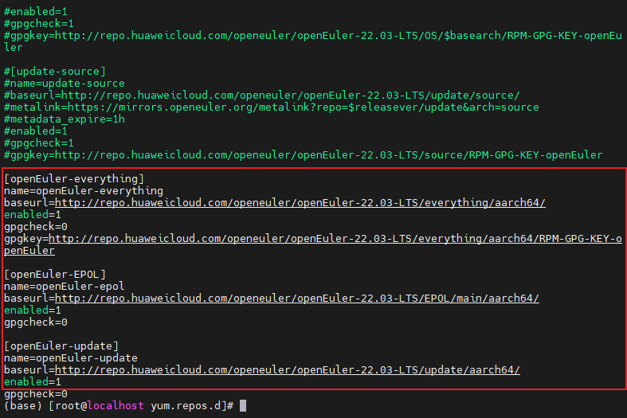Click the terminal cursor block after the prompt
The height and width of the screenshot is (418, 627).
pyautogui.click(x=243, y=406)
